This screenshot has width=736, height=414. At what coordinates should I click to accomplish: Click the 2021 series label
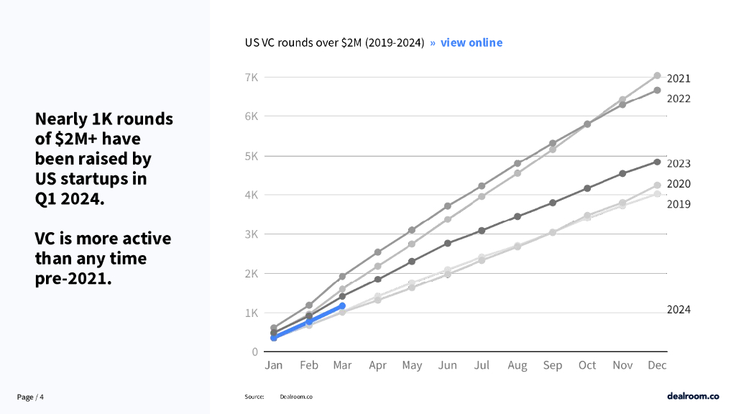tap(678, 78)
